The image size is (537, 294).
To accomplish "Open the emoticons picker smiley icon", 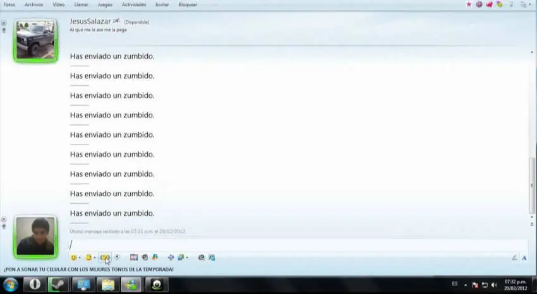I will 74,258.
